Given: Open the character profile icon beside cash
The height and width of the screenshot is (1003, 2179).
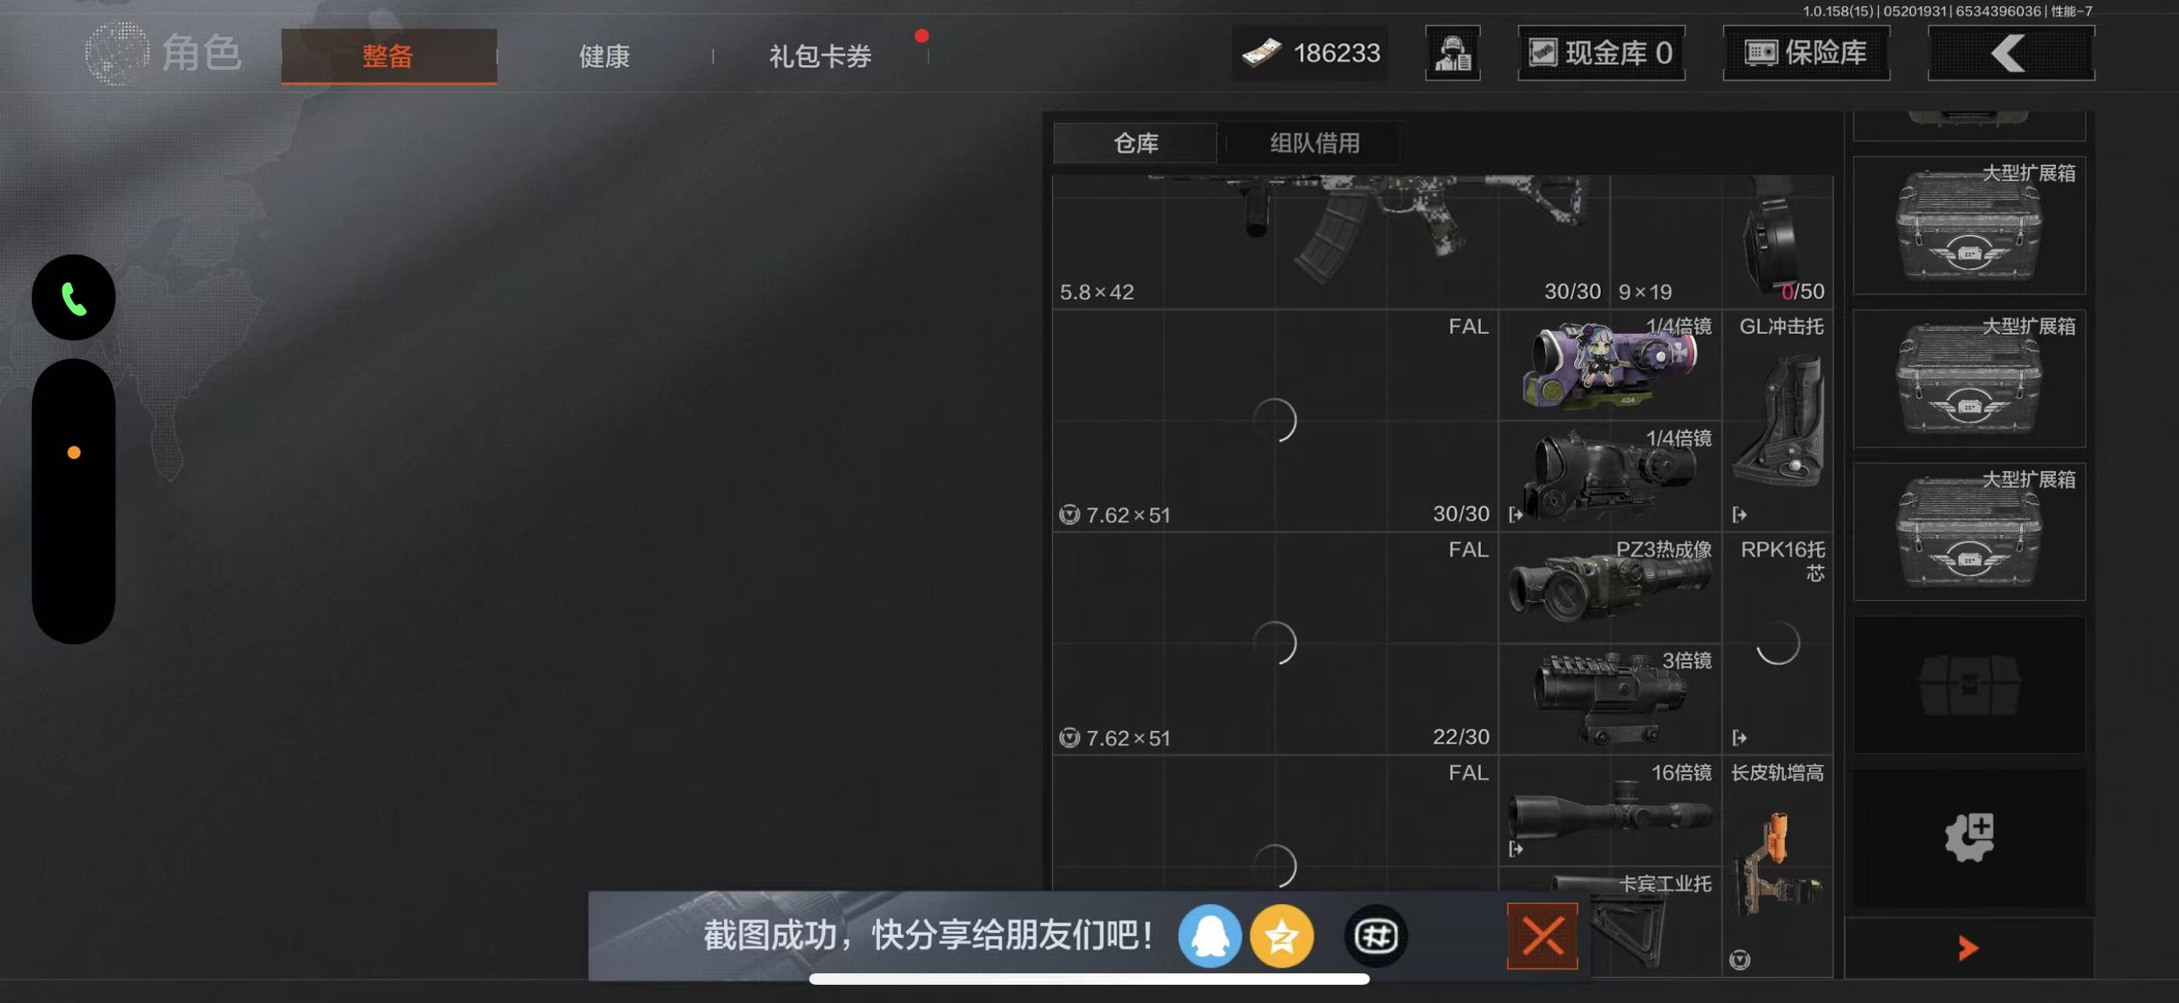Looking at the screenshot, I should [x=1453, y=53].
